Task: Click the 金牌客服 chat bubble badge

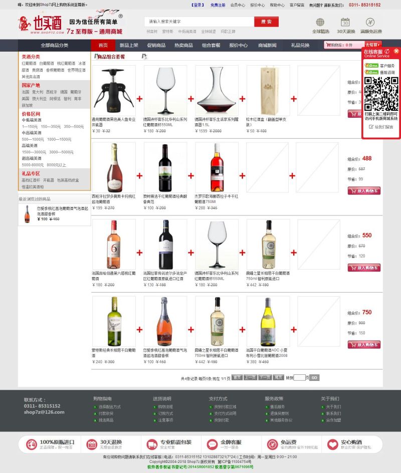Action: (224, 444)
